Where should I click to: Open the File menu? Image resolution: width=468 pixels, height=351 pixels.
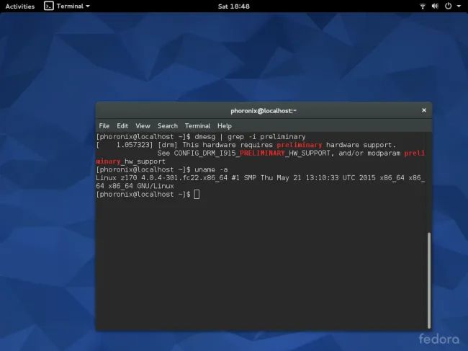point(104,125)
